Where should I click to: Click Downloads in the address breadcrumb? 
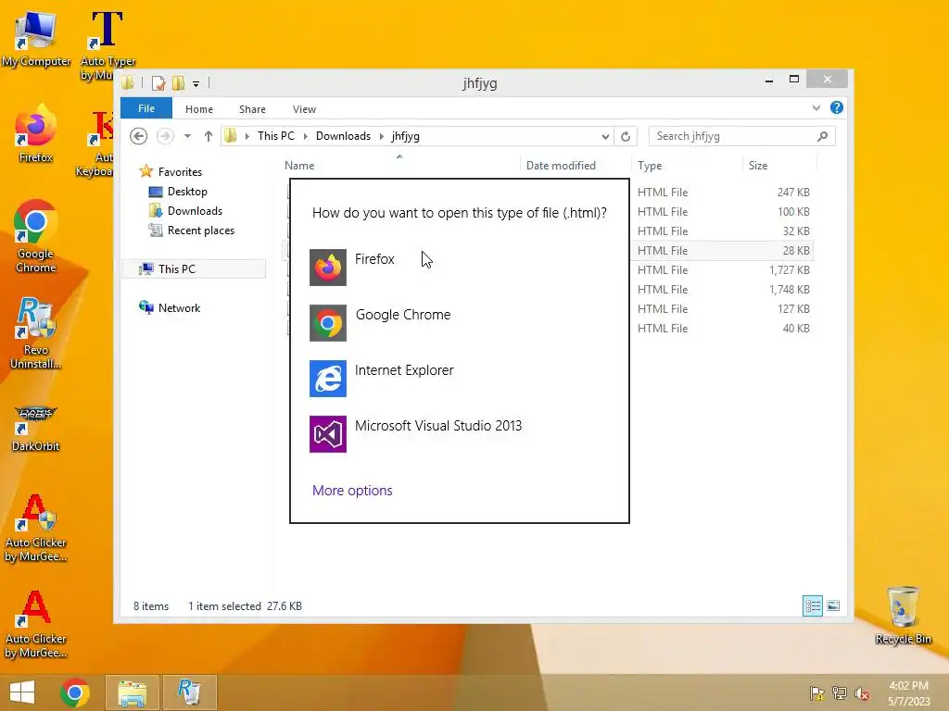(x=343, y=136)
